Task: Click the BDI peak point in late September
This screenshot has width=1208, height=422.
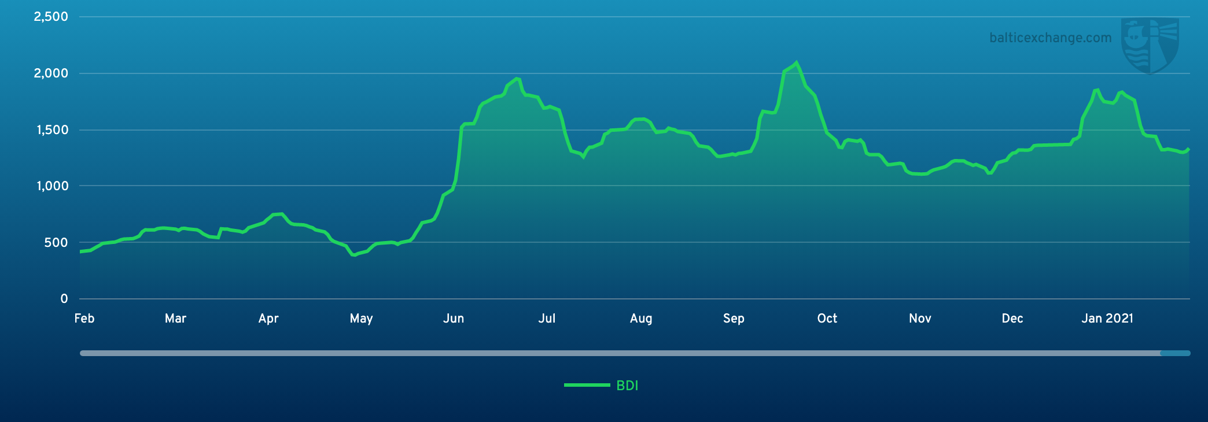Action: (797, 62)
